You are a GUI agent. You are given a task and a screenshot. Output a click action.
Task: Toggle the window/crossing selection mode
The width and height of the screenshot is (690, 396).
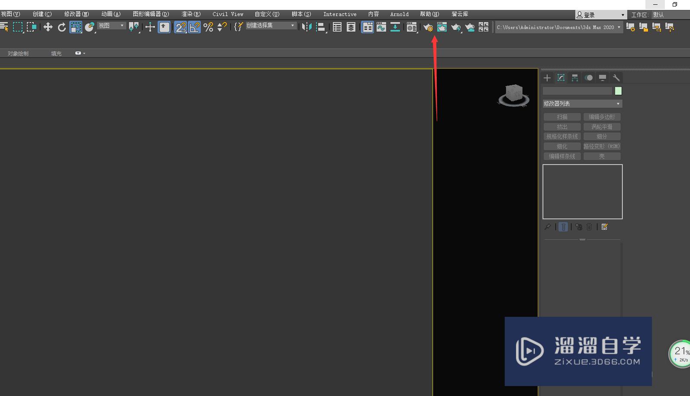click(x=32, y=27)
